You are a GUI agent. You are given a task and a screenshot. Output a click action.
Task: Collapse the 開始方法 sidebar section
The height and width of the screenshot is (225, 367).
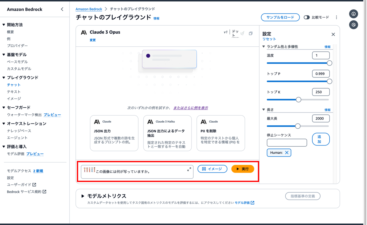(x=4, y=25)
